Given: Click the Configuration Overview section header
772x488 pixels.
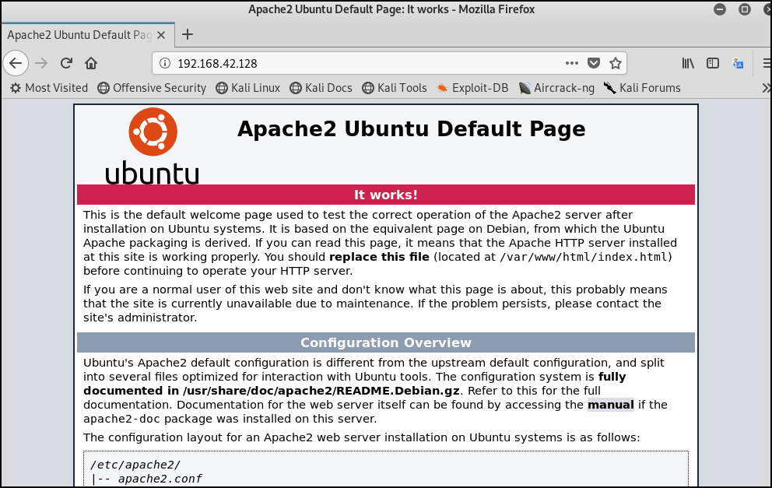Looking at the screenshot, I should pos(386,342).
